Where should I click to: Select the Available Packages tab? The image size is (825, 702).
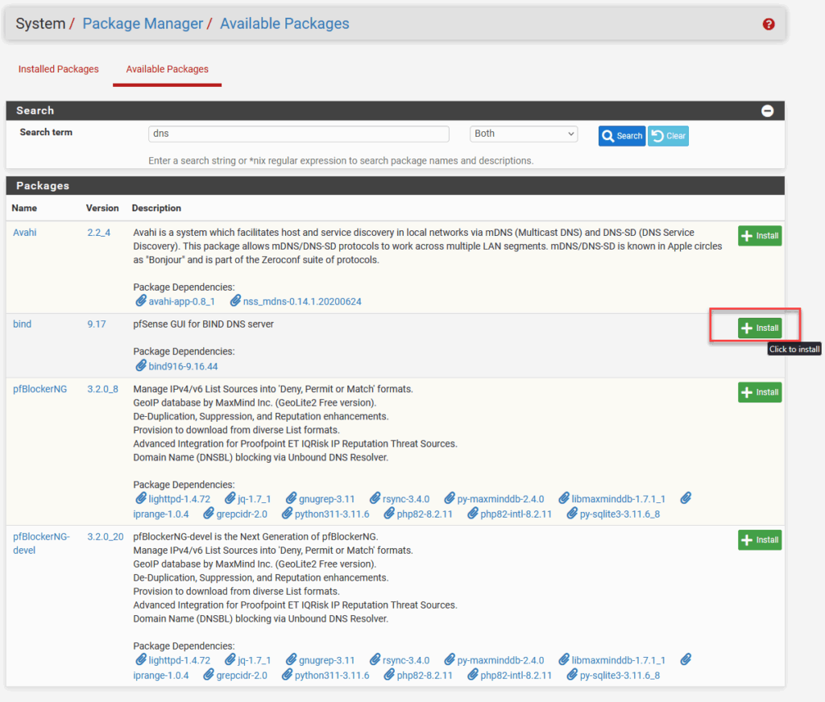point(167,69)
